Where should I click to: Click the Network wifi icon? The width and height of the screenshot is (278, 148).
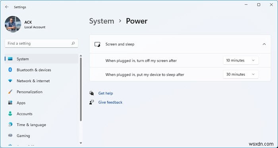(x=10, y=81)
